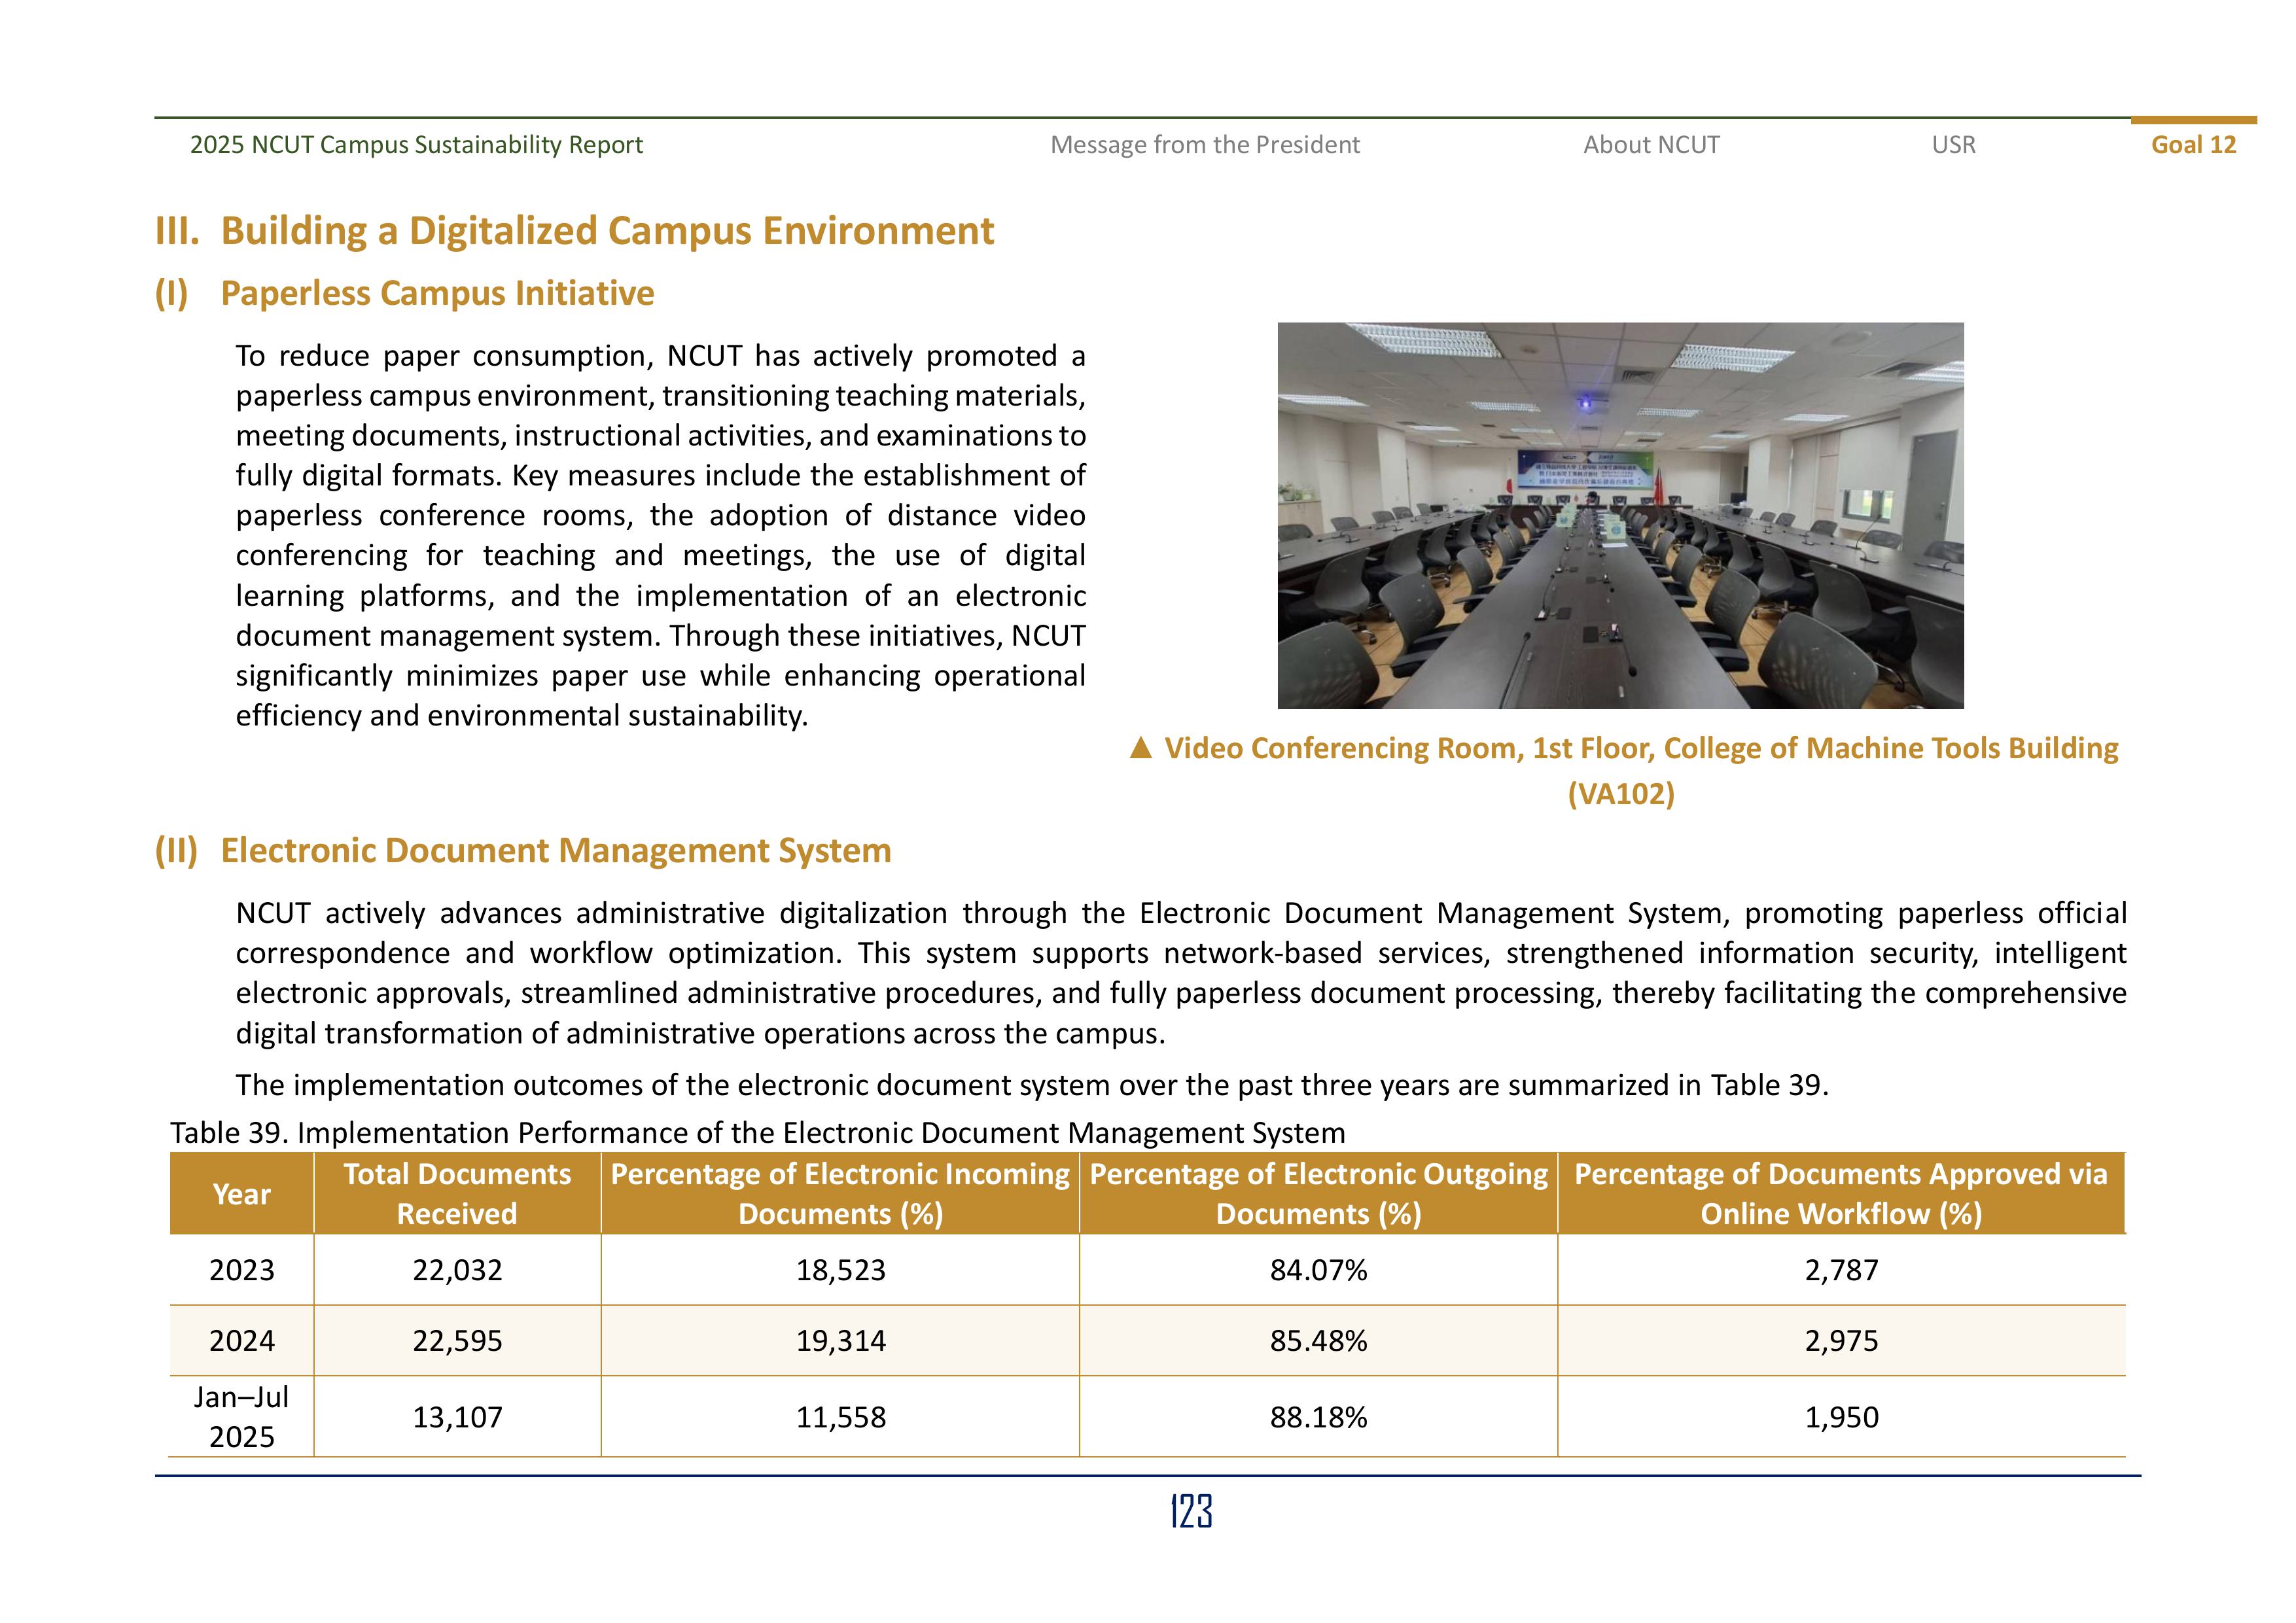
Task: Click the Jan–Jul 2025 row label
Action: tap(241, 1417)
